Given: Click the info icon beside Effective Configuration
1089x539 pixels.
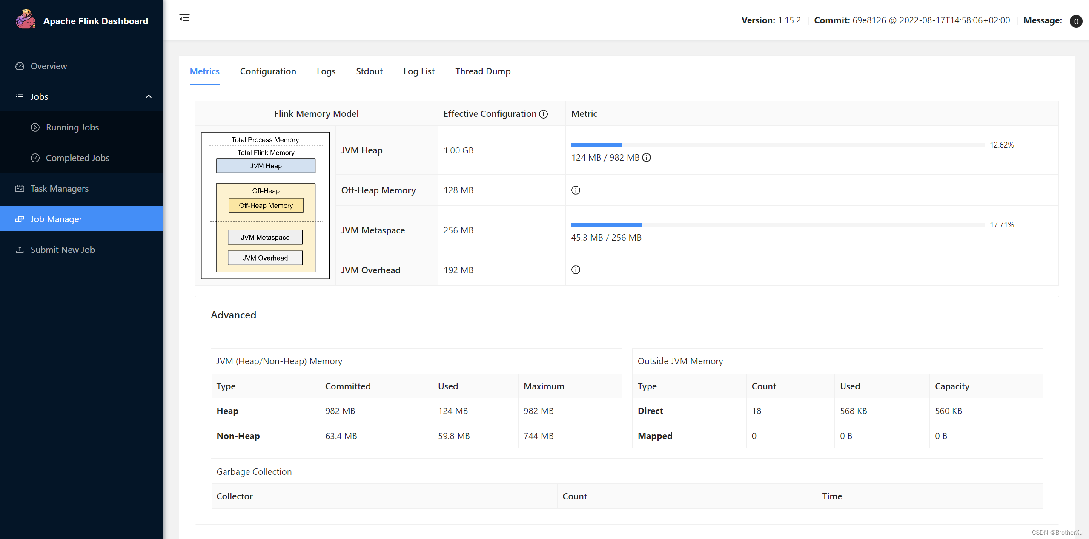Looking at the screenshot, I should pyautogui.click(x=543, y=114).
